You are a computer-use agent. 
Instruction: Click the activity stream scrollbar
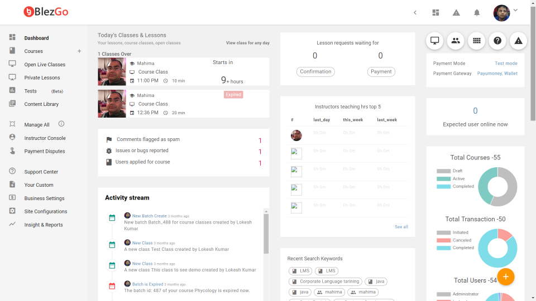click(x=266, y=234)
